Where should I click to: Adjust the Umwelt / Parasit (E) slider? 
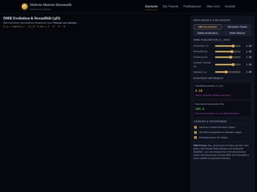pos(227,64)
